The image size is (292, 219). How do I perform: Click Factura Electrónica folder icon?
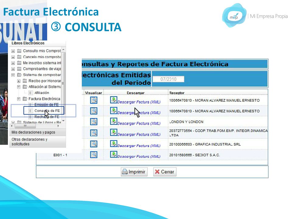click(25, 99)
